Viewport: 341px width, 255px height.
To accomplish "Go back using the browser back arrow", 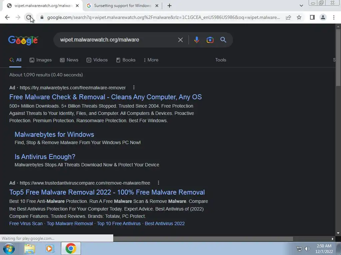I will tap(7, 17).
